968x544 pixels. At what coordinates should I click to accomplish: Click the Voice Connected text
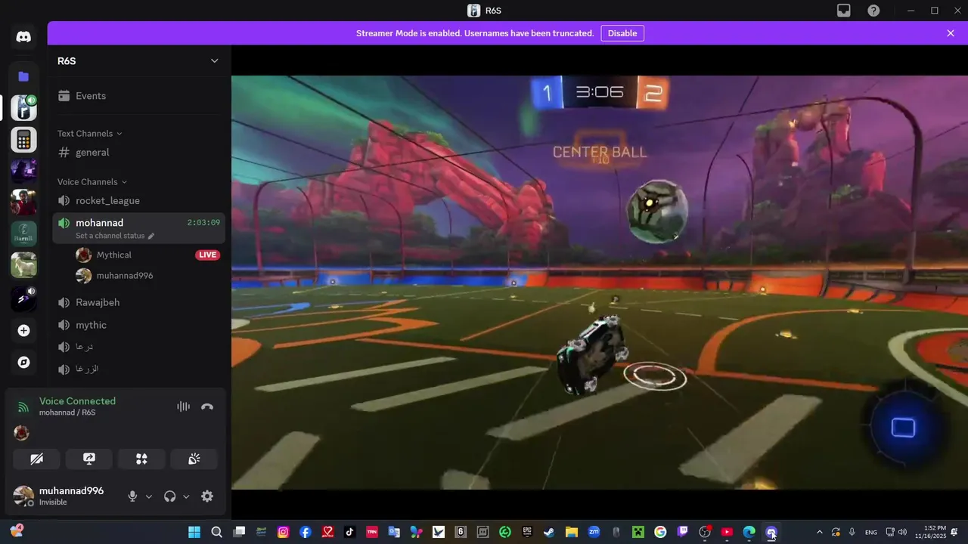(77, 401)
